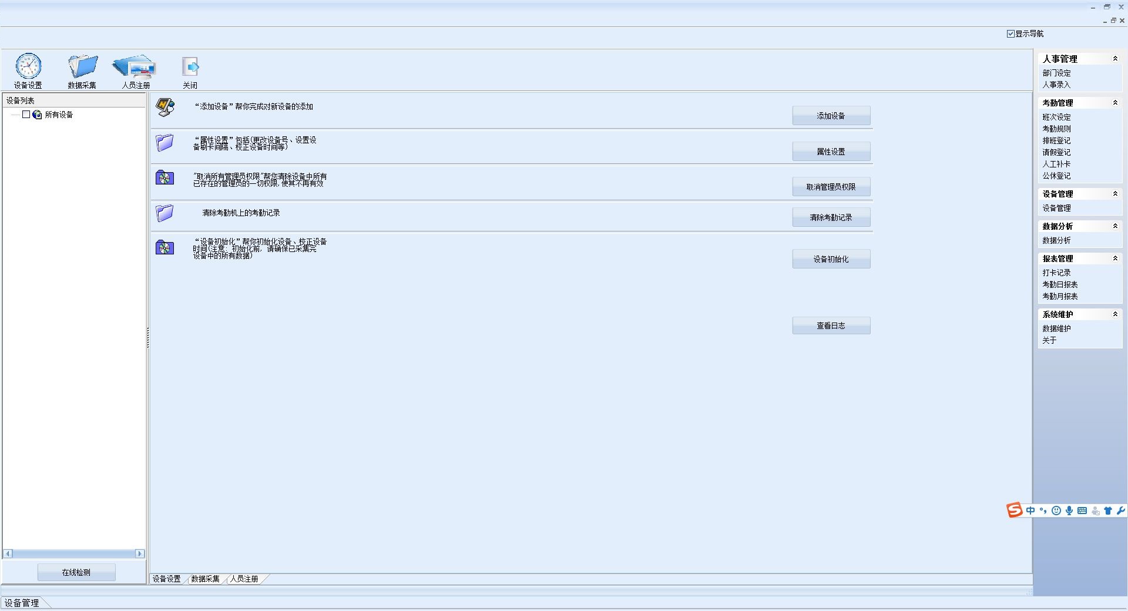Collapse the 设备管理 navigation group
The image size is (1128, 611).
pos(1115,194)
